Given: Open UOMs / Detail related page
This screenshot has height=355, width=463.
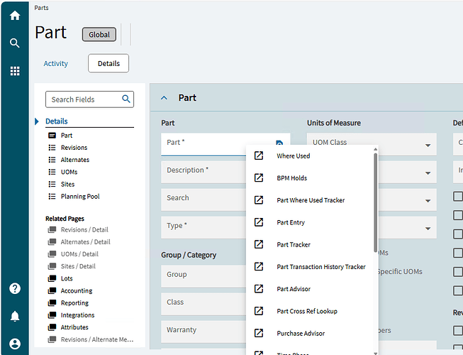Looking at the screenshot, I should point(79,254).
